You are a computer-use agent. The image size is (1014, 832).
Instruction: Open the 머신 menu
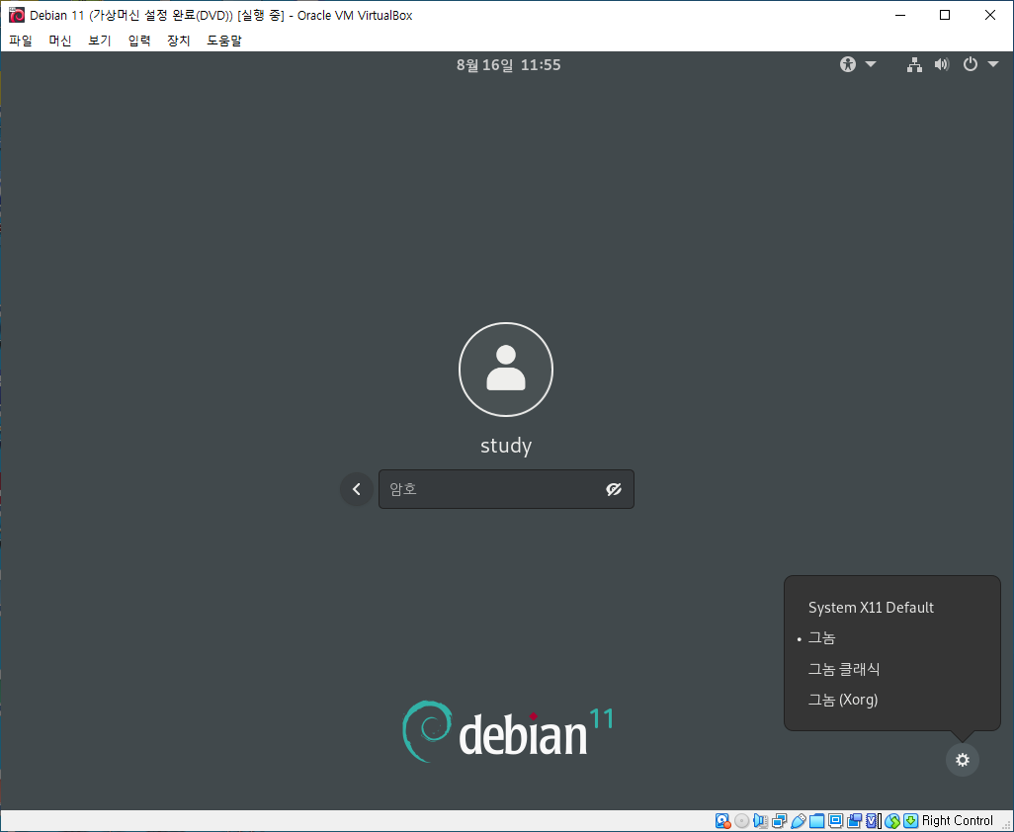(x=60, y=41)
